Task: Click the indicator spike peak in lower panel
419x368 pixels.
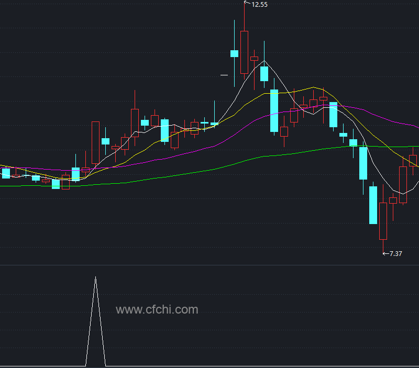Action: pos(96,278)
